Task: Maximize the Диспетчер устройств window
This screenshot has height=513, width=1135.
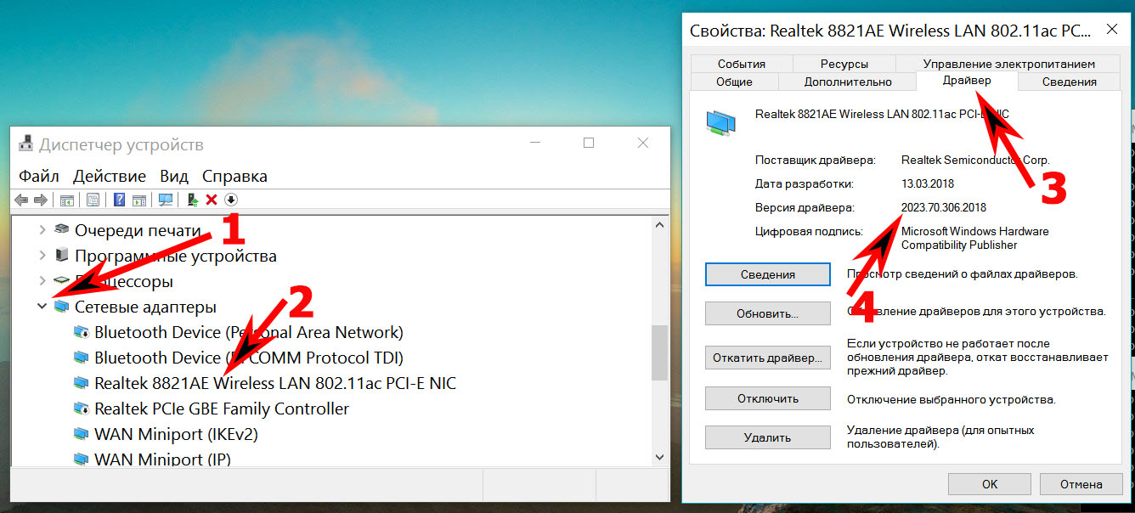Action: click(589, 144)
